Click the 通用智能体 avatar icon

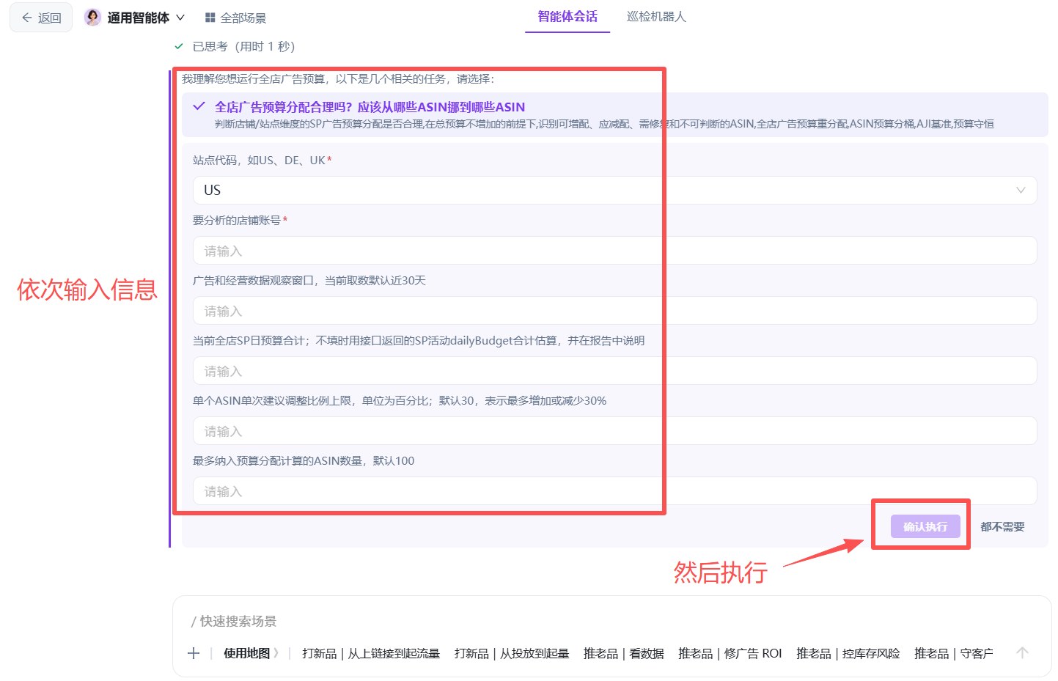pos(93,18)
